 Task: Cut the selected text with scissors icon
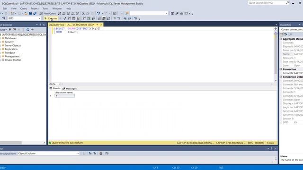[x=83, y=13]
